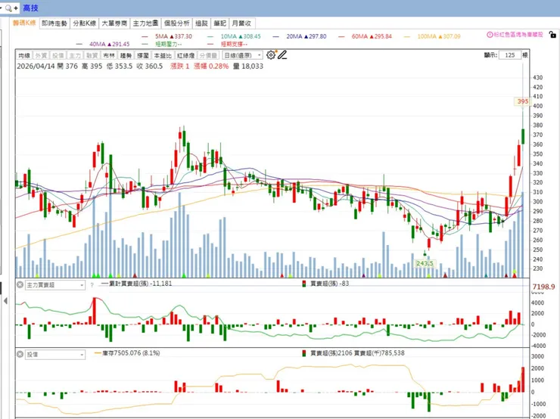Collapse the left side panel arrow
This screenshot has height=419, width=560.
(5, 301)
